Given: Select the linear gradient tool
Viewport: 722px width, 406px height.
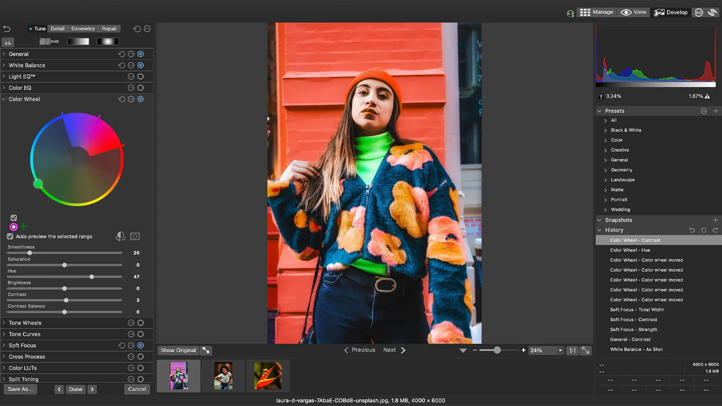Looking at the screenshot, I should pyautogui.click(x=78, y=41).
